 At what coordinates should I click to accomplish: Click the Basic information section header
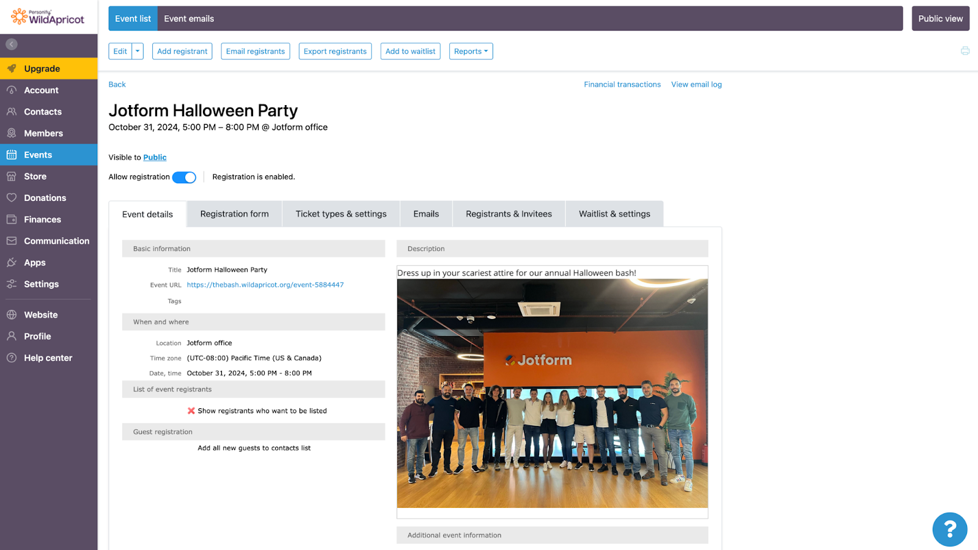tap(254, 249)
